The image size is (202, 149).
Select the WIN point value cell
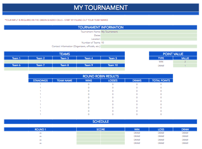[185, 62]
